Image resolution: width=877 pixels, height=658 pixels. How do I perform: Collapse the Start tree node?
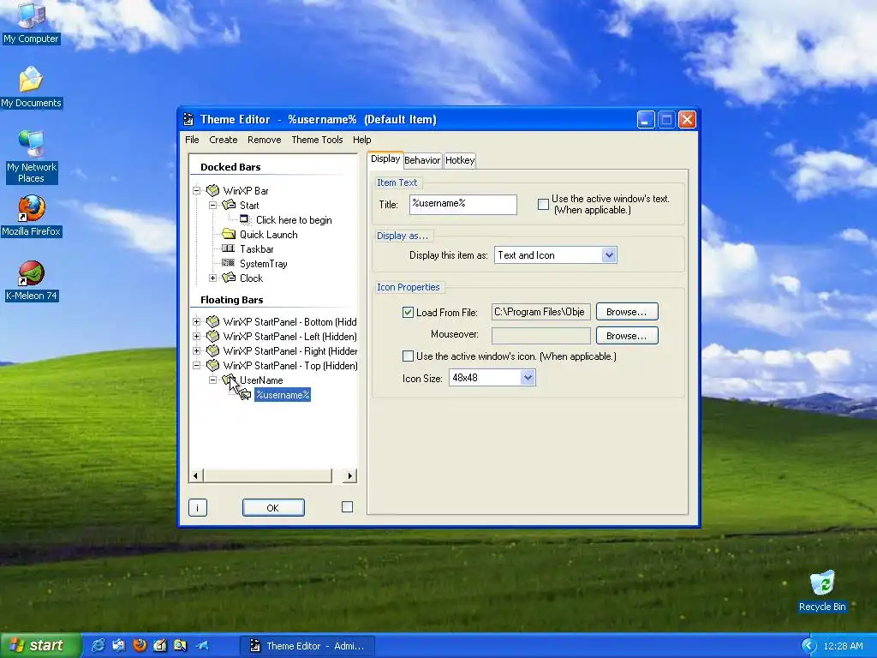tap(212, 206)
